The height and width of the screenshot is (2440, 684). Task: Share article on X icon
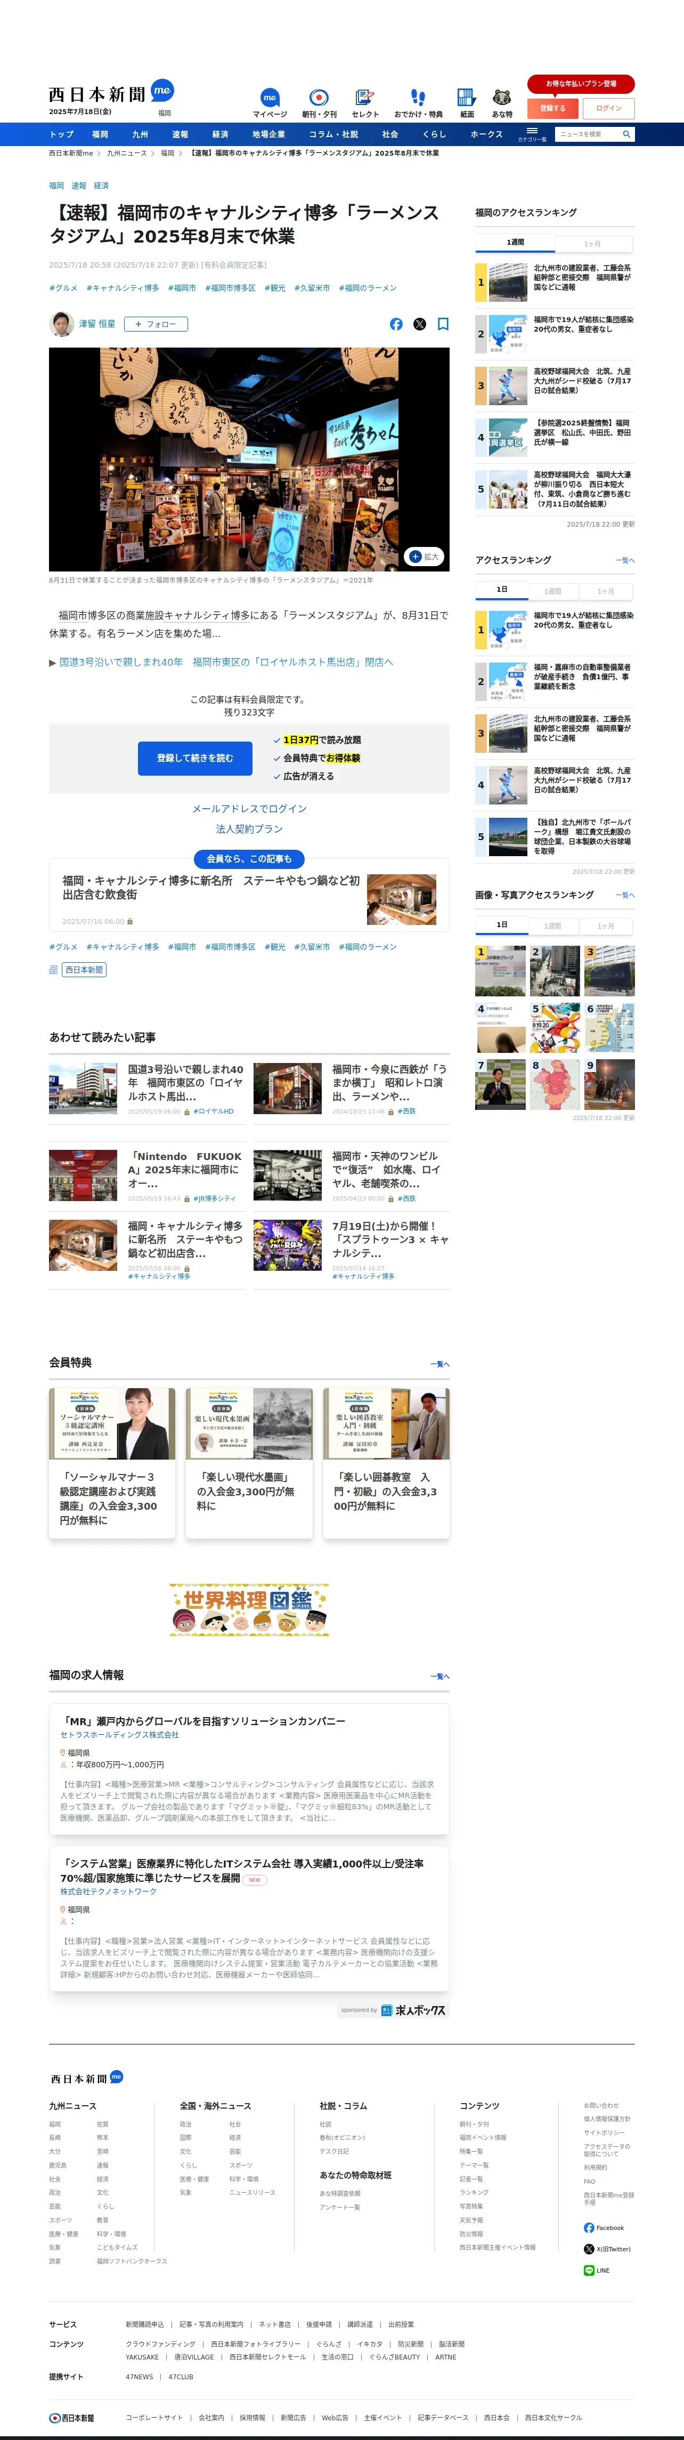(420, 324)
